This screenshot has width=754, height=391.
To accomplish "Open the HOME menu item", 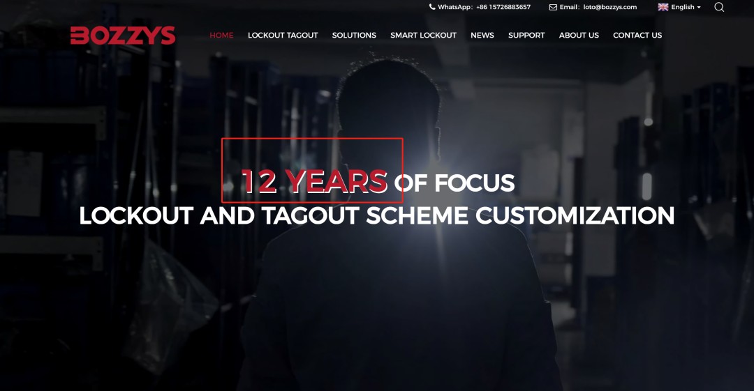I will click(222, 36).
